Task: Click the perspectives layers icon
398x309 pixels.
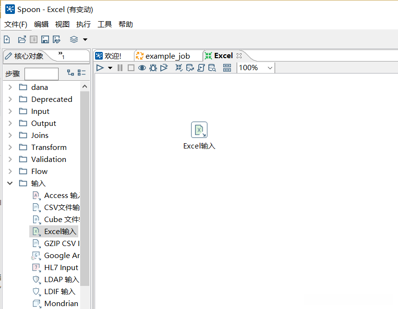Action: (74, 39)
